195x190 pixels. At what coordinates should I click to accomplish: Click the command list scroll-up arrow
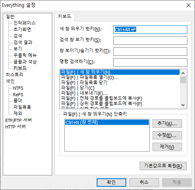[x=183, y=73]
